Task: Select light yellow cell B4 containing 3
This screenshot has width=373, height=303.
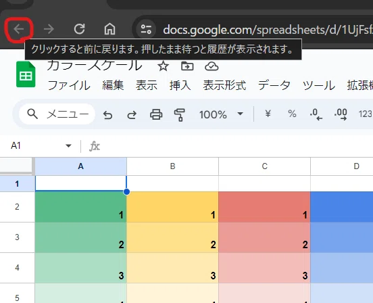Action: (x=173, y=268)
